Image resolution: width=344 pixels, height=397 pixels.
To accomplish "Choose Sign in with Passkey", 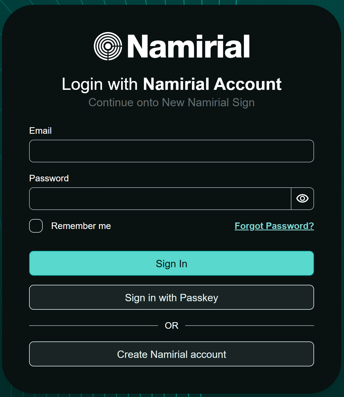I will (x=171, y=297).
